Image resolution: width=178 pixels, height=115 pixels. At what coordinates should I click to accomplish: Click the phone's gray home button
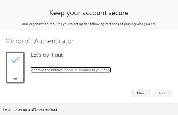15,79
